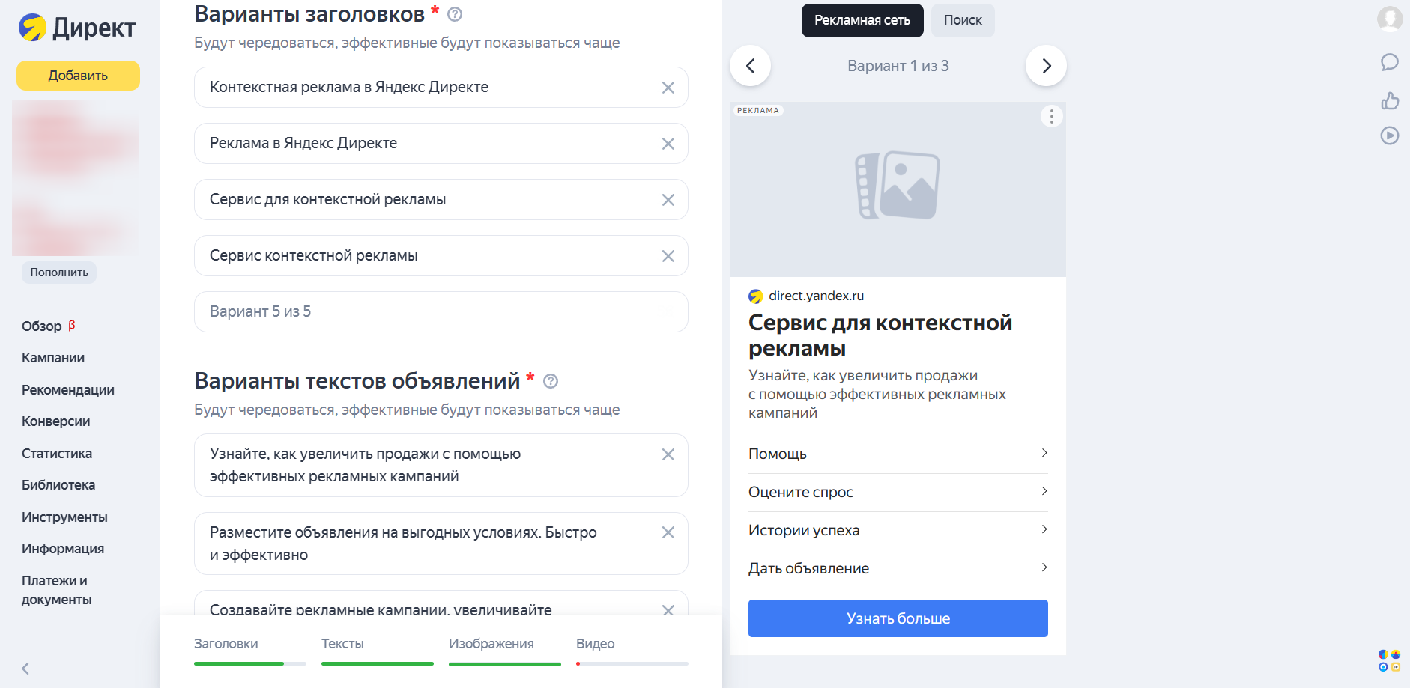Jump to 'Видео' section tab
The height and width of the screenshot is (688, 1410).
[596, 644]
